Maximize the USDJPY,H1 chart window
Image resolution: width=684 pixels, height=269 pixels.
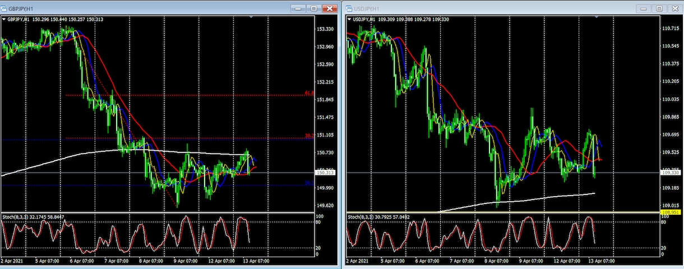pos(660,8)
